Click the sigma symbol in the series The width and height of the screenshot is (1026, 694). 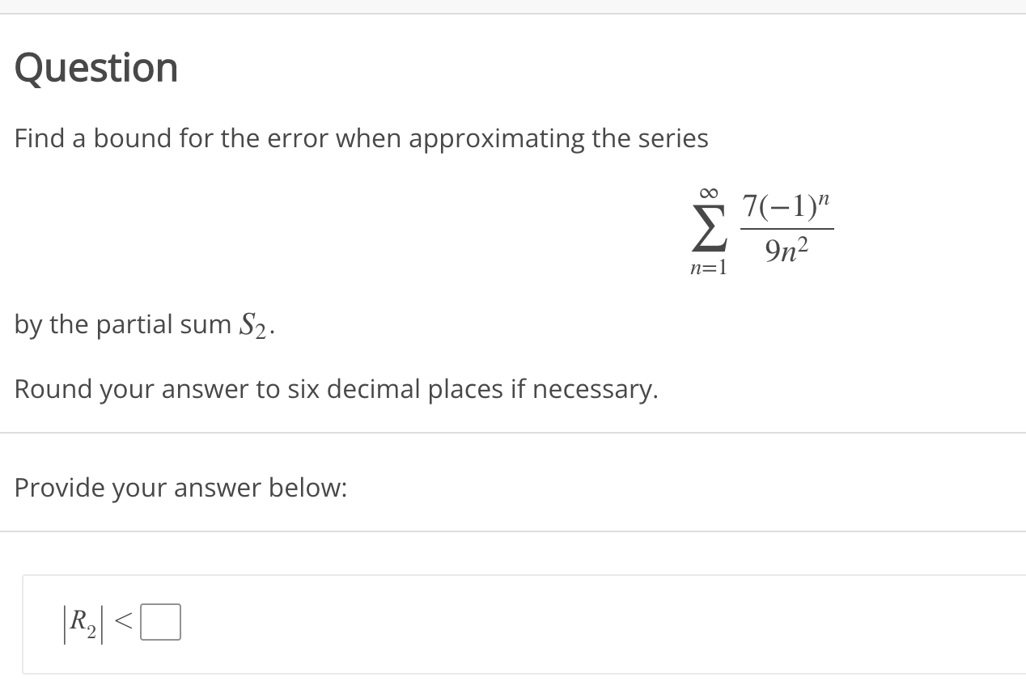click(x=708, y=228)
